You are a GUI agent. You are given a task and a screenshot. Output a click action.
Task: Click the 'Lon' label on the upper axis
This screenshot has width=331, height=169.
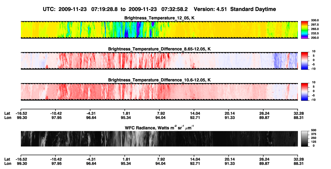pyautogui.click(x=7, y=118)
